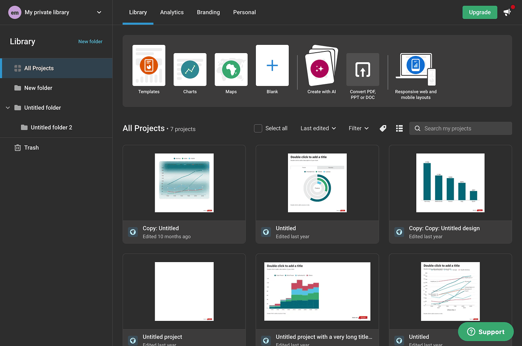Open the Last edited sort dropdown
522x346 pixels.
pos(318,128)
